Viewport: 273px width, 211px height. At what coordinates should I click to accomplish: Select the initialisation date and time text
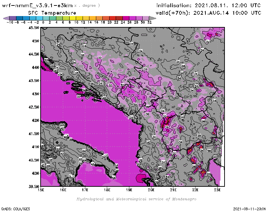click(209, 5)
